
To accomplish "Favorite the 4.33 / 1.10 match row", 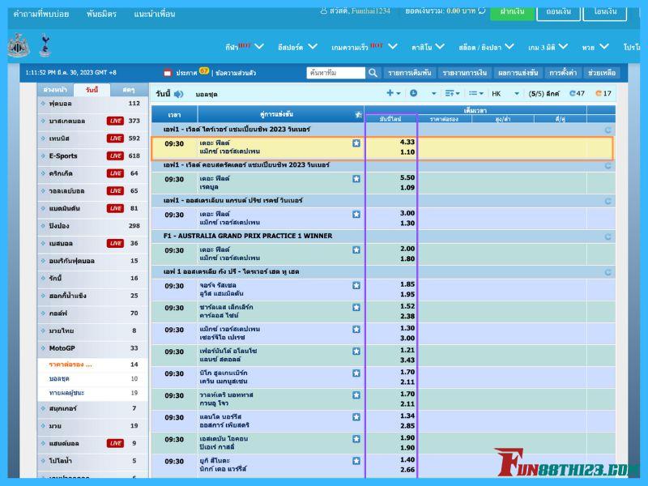I will 356,143.
